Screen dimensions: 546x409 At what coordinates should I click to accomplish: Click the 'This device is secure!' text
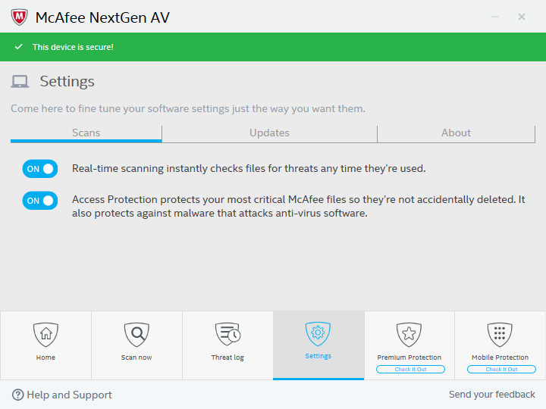[73, 47]
